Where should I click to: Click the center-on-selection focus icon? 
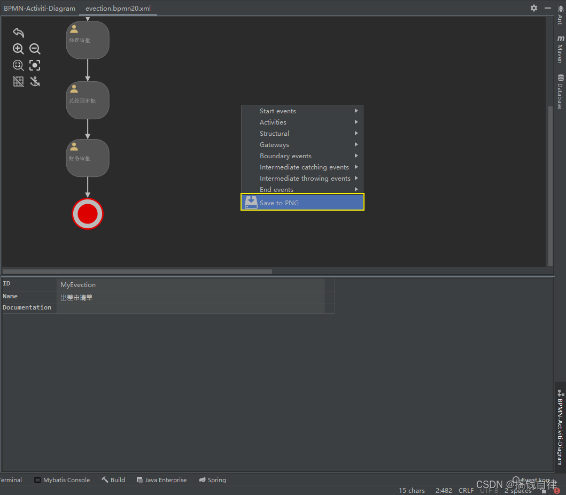point(34,65)
